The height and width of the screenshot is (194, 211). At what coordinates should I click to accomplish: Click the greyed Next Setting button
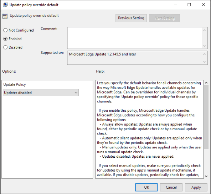click(x=164, y=18)
